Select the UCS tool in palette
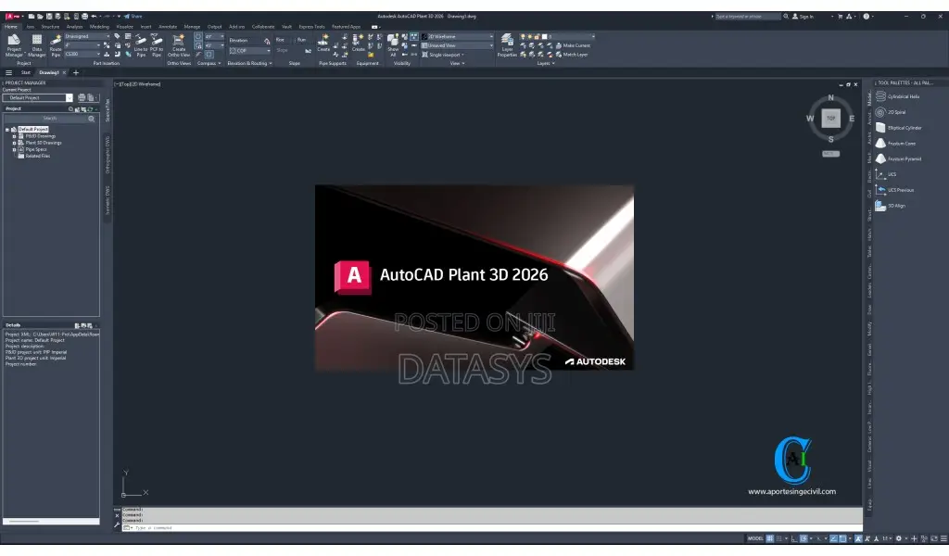Screen dimensions: 949x556 pyautogui.click(x=886, y=174)
